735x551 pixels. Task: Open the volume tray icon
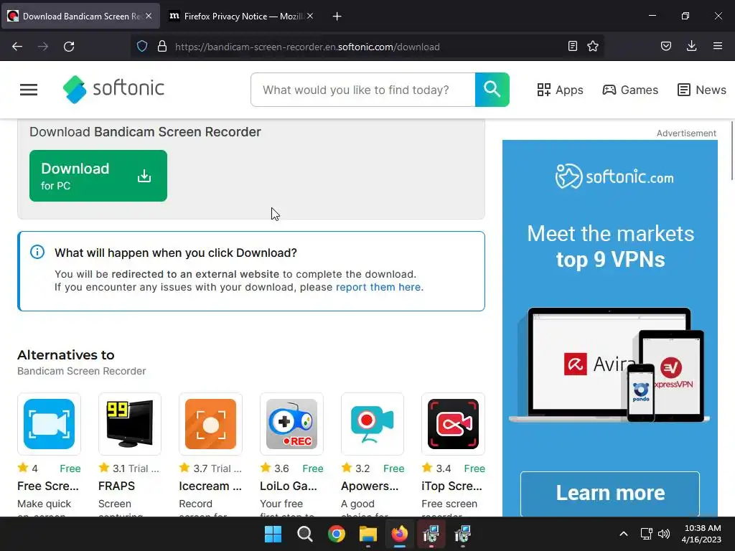664,534
